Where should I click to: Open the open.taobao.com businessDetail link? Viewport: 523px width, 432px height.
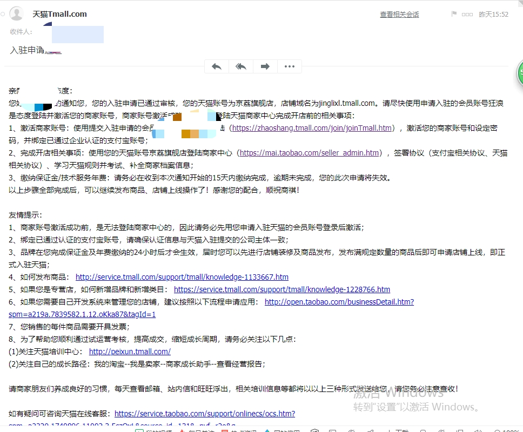(x=339, y=302)
